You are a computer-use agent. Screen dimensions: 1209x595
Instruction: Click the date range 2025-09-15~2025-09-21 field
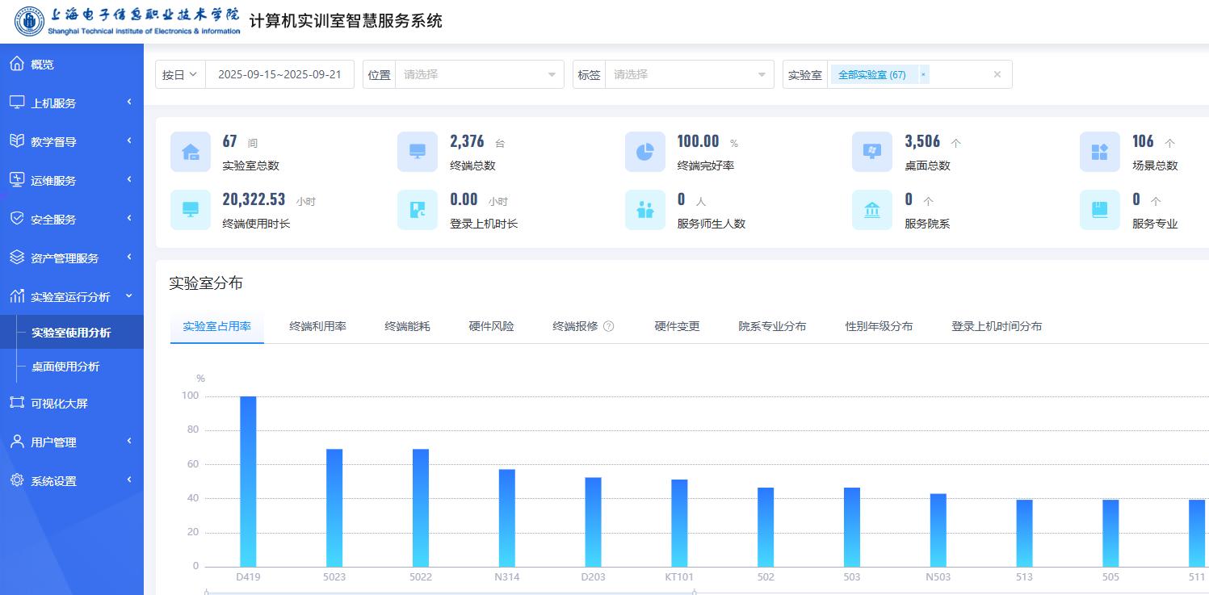pyautogui.click(x=279, y=74)
